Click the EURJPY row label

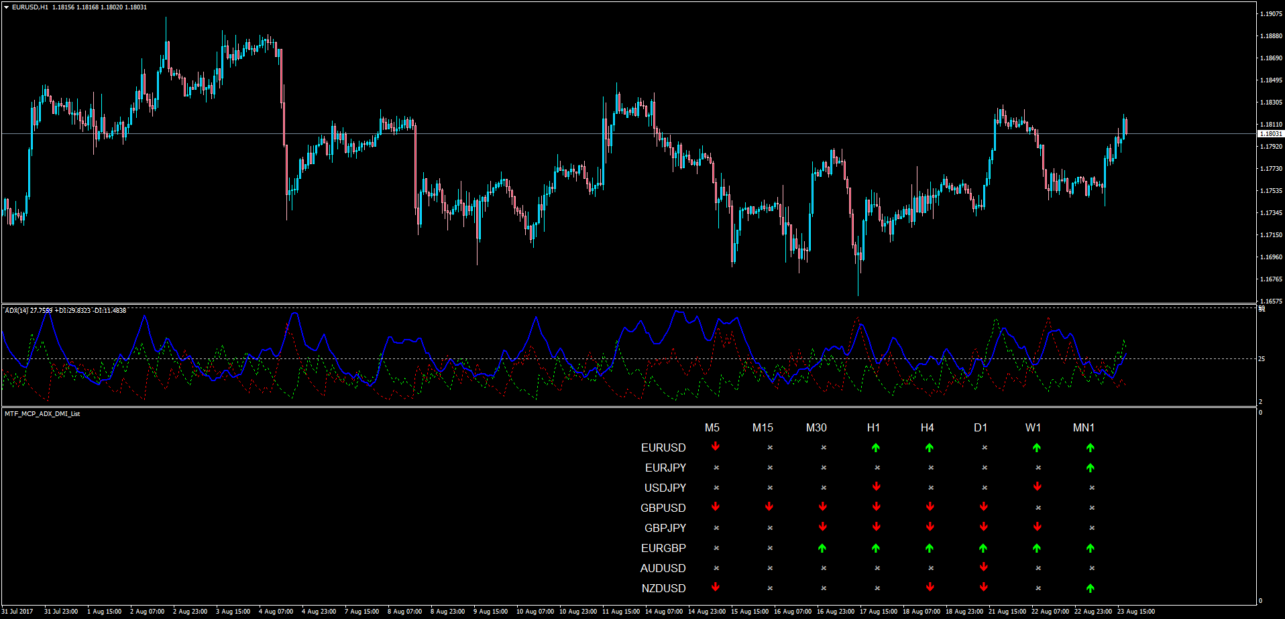(x=665, y=468)
